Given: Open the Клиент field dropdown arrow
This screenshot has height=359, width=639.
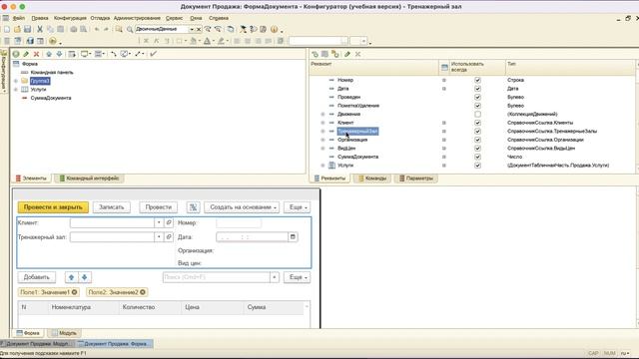Looking at the screenshot, I should click(x=159, y=222).
